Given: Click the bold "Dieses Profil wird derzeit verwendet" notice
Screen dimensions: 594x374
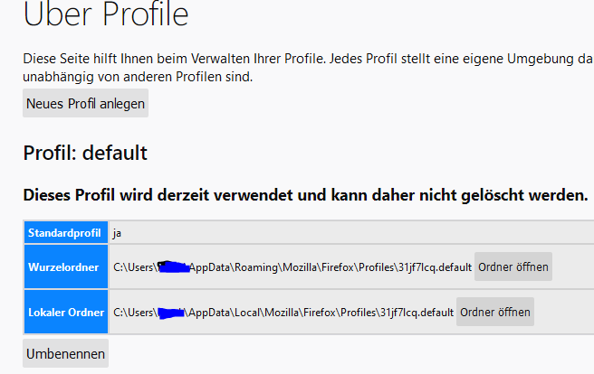Looking at the screenshot, I should (x=305, y=194).
